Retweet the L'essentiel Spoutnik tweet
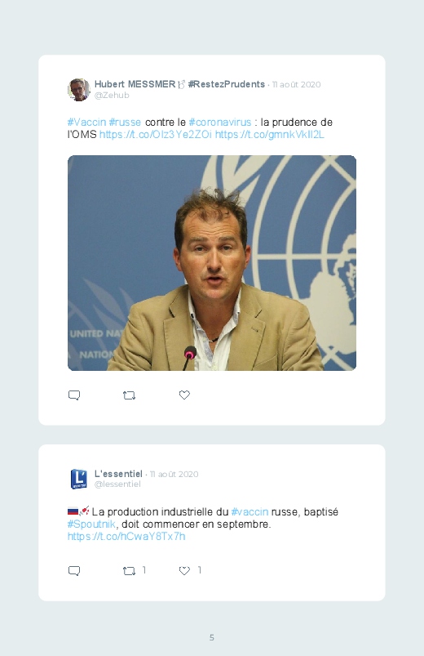 129,571
